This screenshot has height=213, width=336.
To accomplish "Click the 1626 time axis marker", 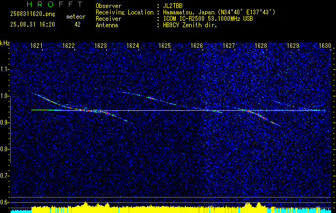I will [x=197, y=46].
